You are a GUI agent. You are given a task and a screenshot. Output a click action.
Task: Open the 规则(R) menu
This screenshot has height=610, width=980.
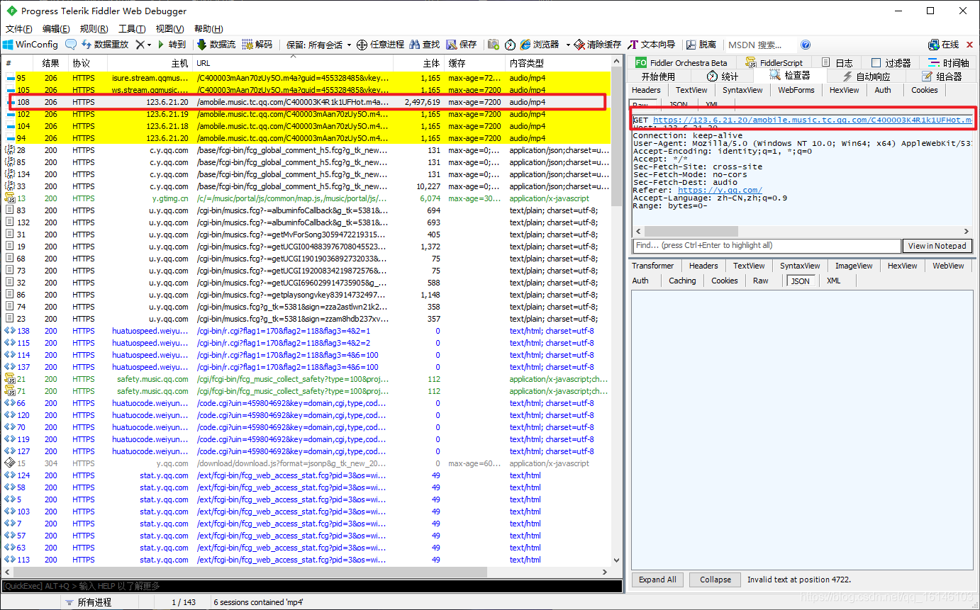[x=94, y=29]
